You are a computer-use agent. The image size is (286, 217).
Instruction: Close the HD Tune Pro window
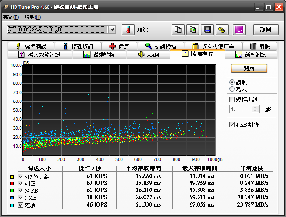click(x=279, y=7)
